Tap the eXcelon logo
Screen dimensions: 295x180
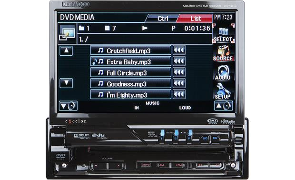76,121
